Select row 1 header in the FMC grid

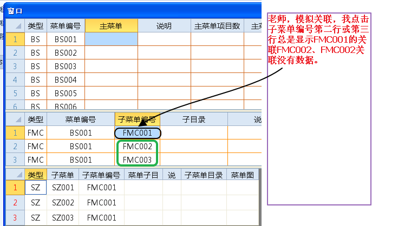(x=15, y=133)
